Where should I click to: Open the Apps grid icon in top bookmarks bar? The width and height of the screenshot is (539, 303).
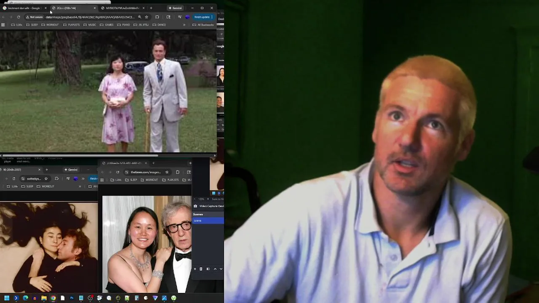click(x=3, y=25)
